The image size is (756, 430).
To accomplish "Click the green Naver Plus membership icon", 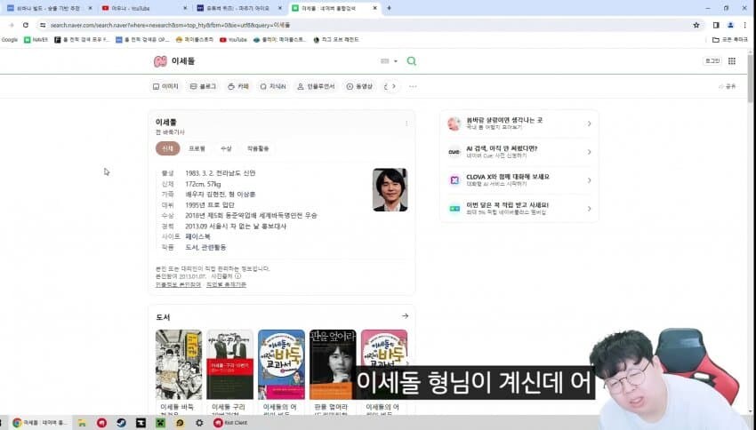I will point(454,209).
